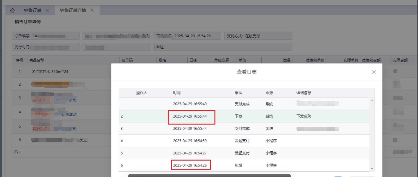Close the 查看日志 dialog
This screenshot has width=418, height=177.
tap(374, 72)
